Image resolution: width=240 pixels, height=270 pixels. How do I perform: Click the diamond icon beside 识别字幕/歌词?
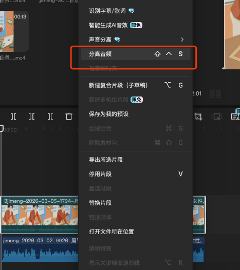tap(132, 11)
